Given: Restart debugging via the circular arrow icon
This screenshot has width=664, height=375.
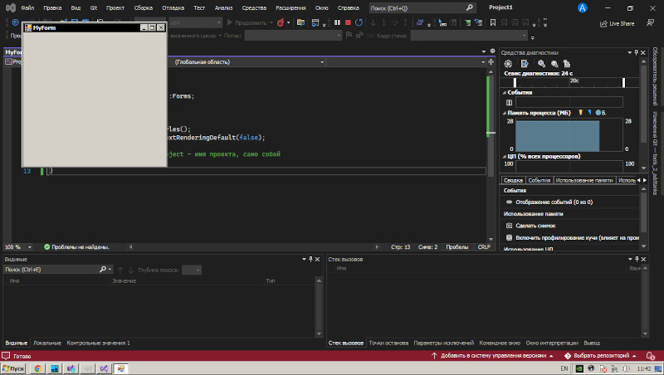Looking at the screenshot, I should coord(359,22).
